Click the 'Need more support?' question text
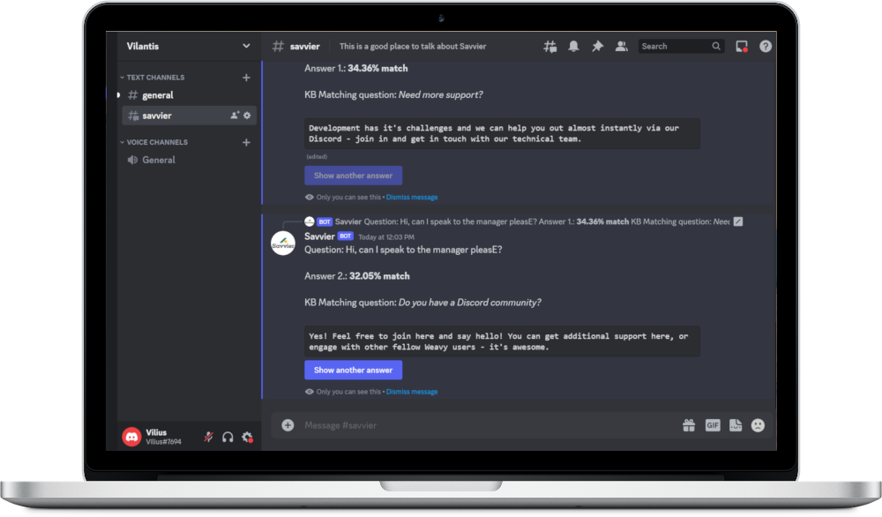This screenshot has height=517, width=882. [x=440, y=95]
